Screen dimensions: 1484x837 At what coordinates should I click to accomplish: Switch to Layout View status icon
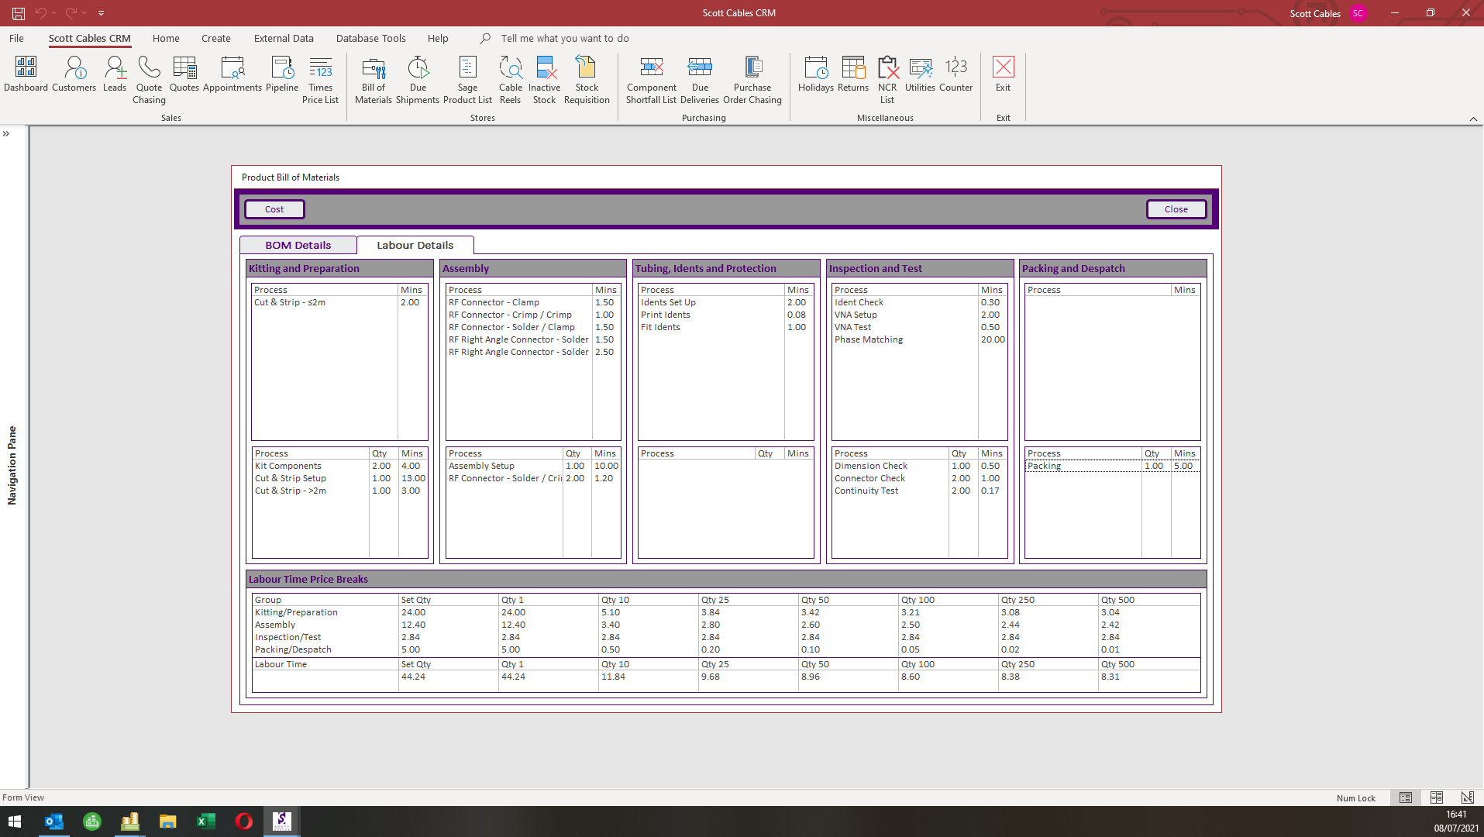[x=1436, y=797]
